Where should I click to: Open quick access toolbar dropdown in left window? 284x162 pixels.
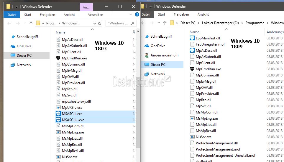[17, 7]
